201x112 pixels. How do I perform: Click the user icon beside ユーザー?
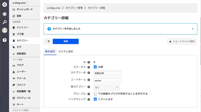[14, 72]
